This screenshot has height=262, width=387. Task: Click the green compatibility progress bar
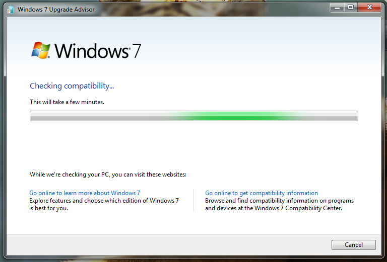pos(193,116)
